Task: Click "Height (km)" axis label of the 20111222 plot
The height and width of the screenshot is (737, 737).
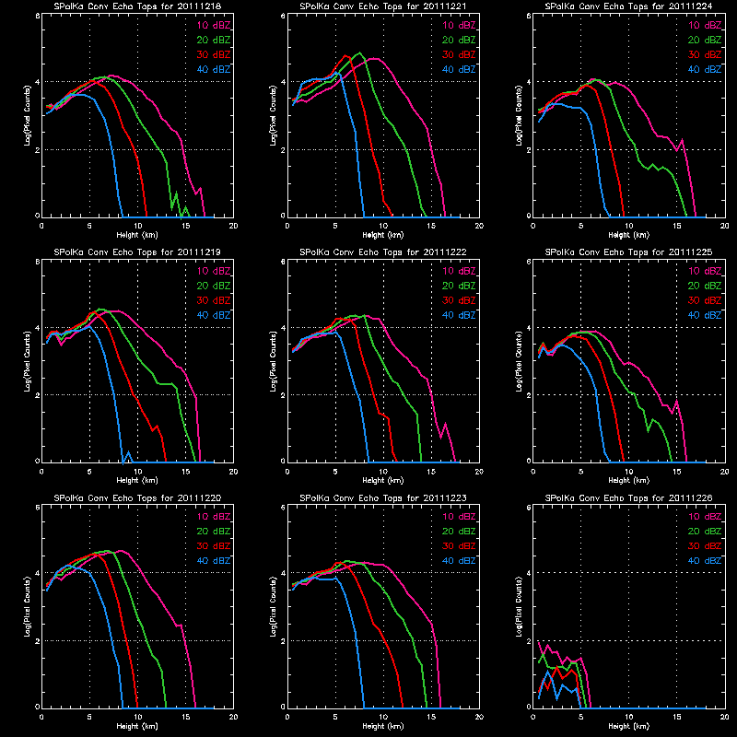Action: point(383,480)
